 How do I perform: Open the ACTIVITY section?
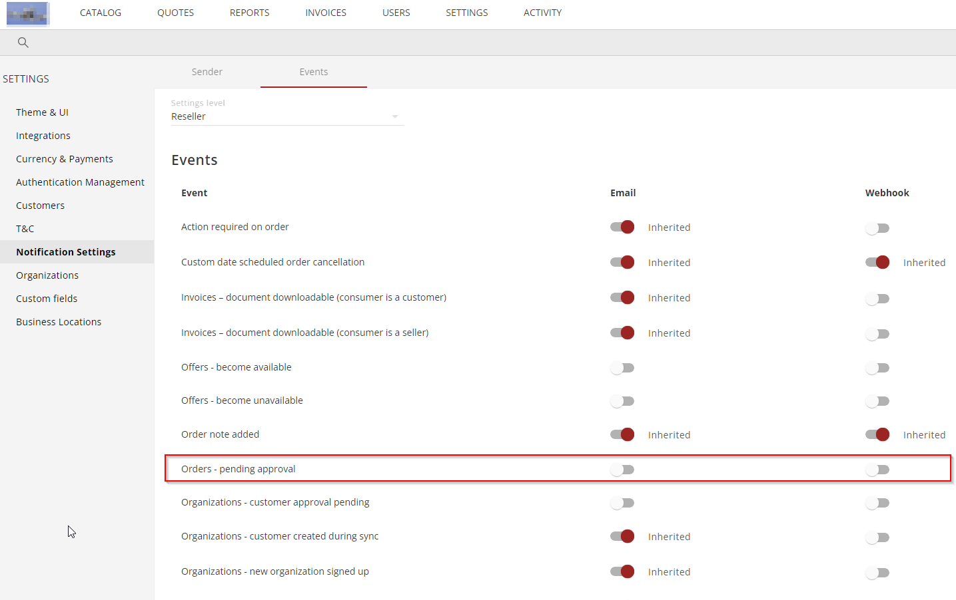542,12
